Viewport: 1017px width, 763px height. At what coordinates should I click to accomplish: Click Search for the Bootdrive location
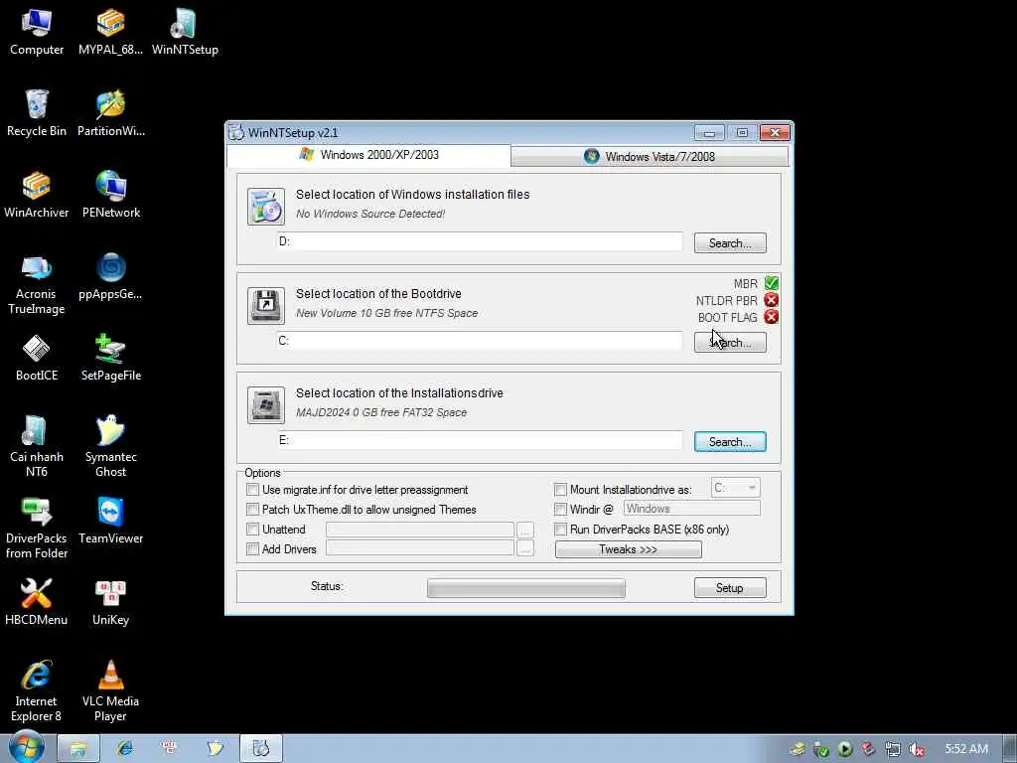tap(730, 343)
